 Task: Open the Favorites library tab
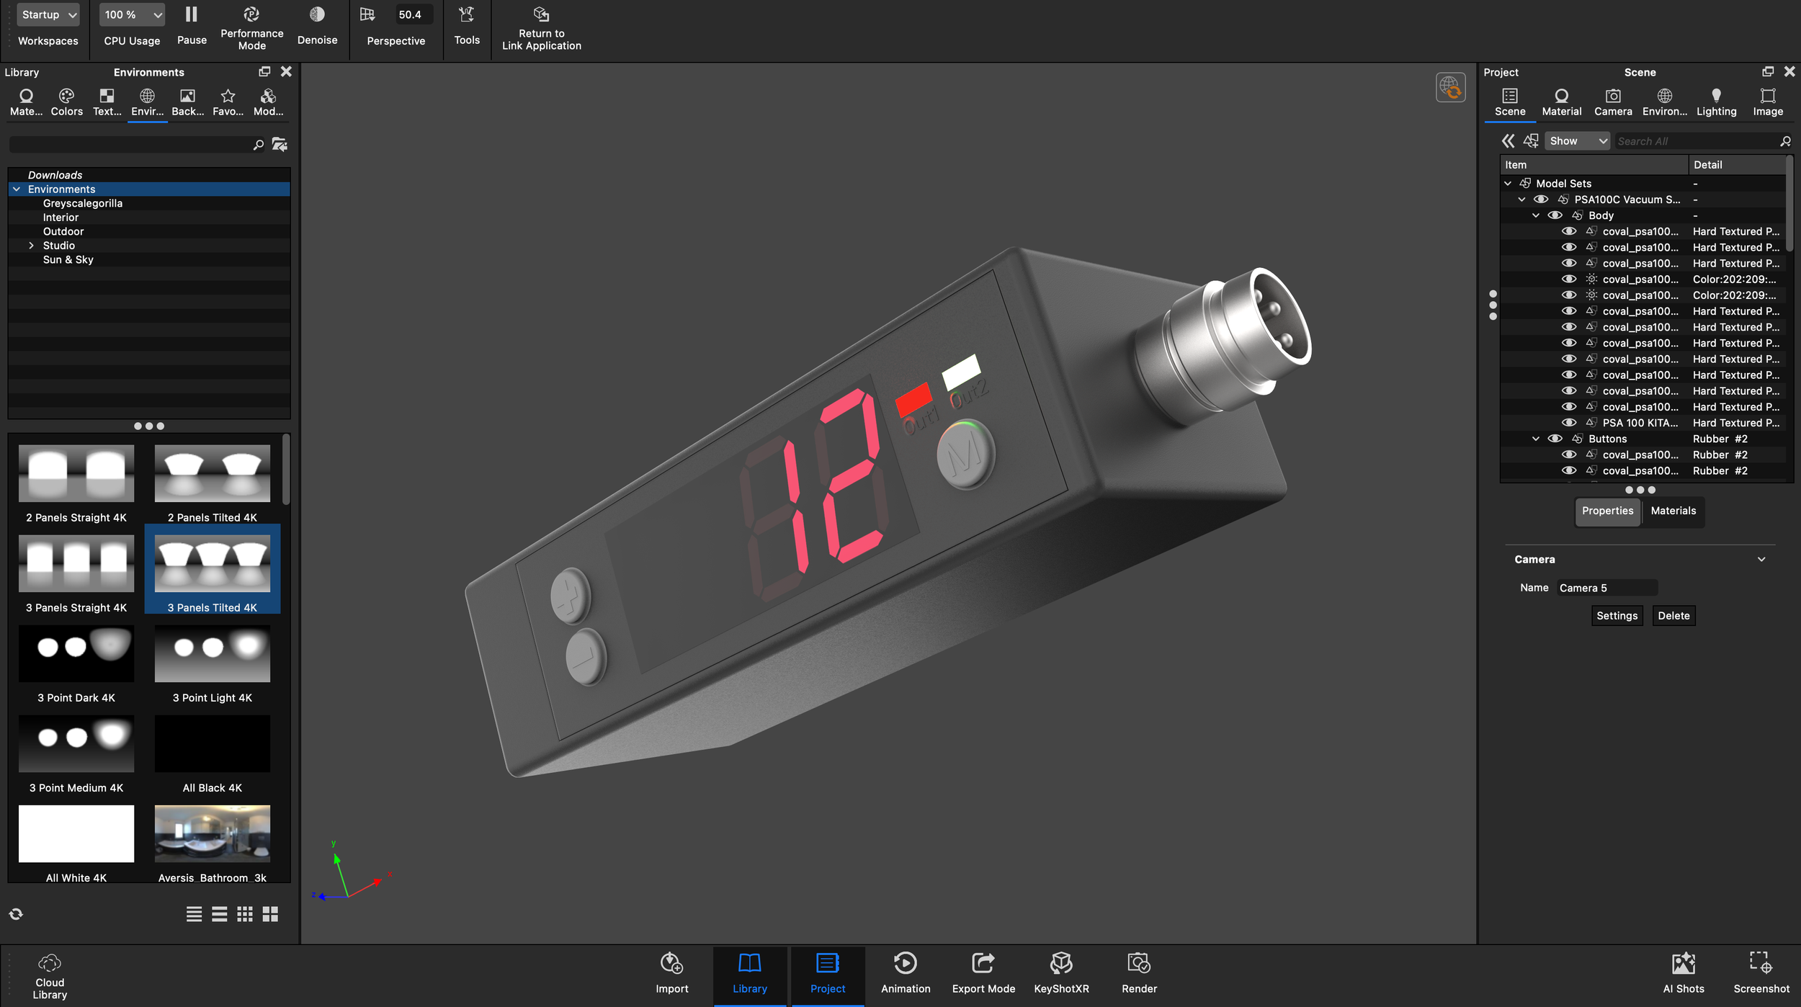[x=228, y=101]
